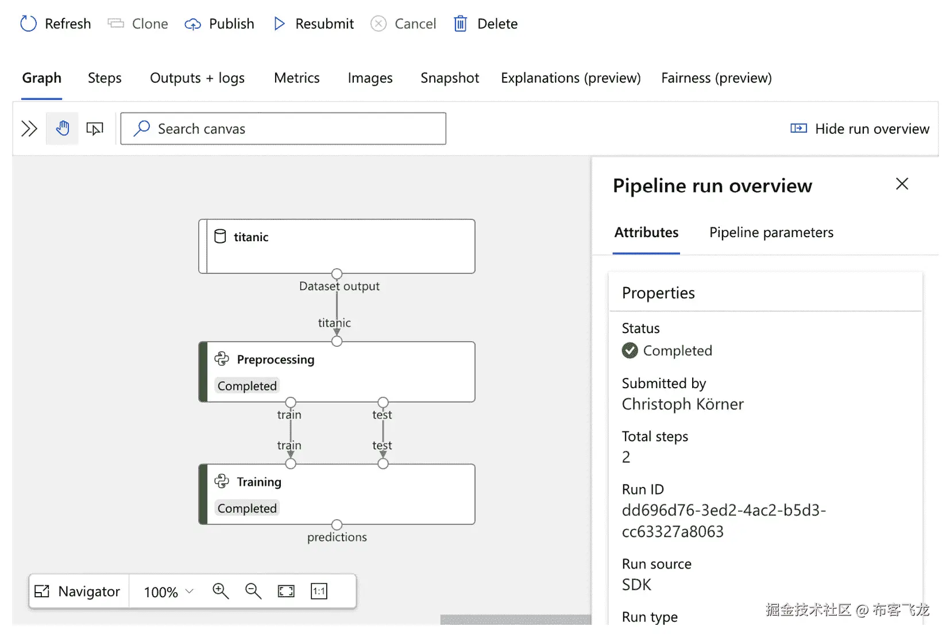Close the Pipeline run overview panel

click(902, 184)
